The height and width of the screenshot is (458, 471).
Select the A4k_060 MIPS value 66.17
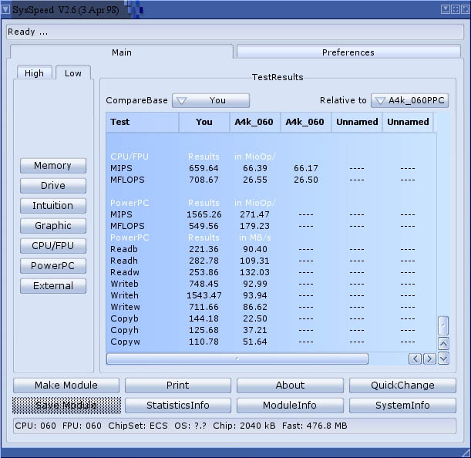(306, 168)
